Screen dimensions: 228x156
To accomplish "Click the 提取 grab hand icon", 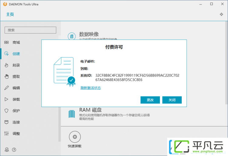I will (6, 76).
